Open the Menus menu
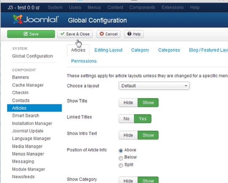This screenshot has height=183, width=228. click(94, 8)
